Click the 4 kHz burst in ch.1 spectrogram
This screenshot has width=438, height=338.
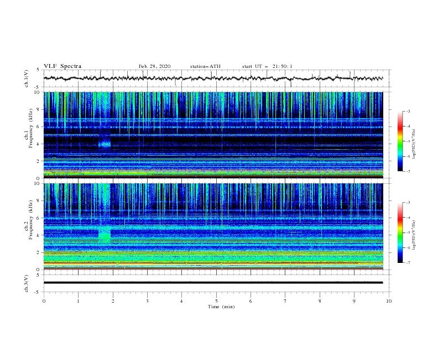105,144
